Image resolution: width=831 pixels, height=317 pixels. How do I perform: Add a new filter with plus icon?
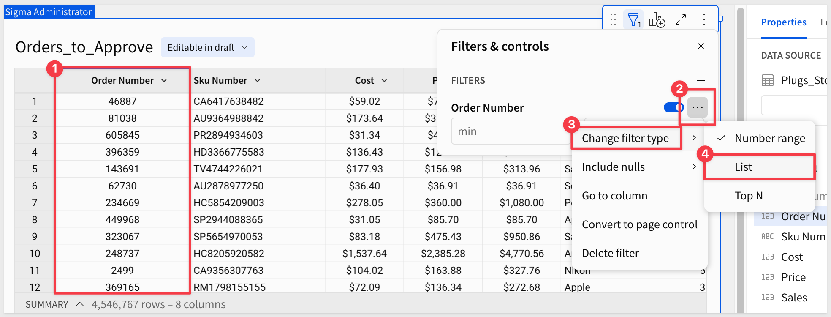point(701,80)
